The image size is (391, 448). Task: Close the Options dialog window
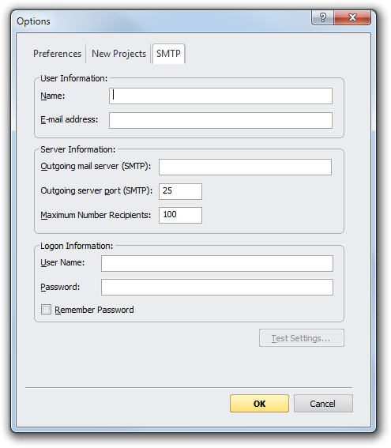(352, 17)
